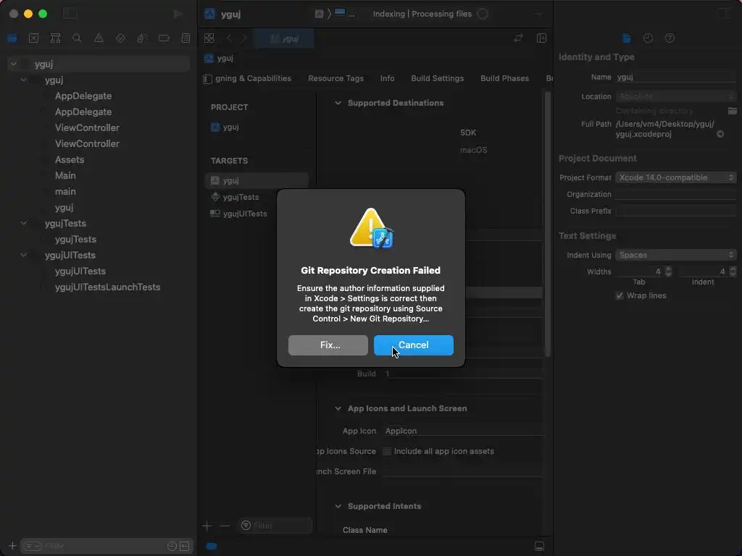Add a file with navigator bottom plus icon
Viewport: 742px width, 556px height.
(12, 546)
